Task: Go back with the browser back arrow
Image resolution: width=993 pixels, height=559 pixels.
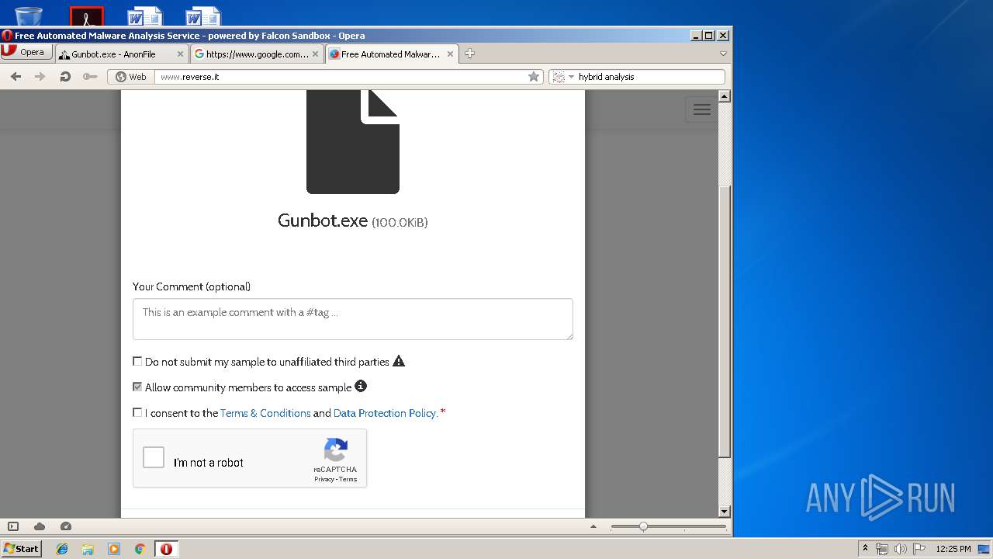Action: pyautogui.click(x=16, y=76)
